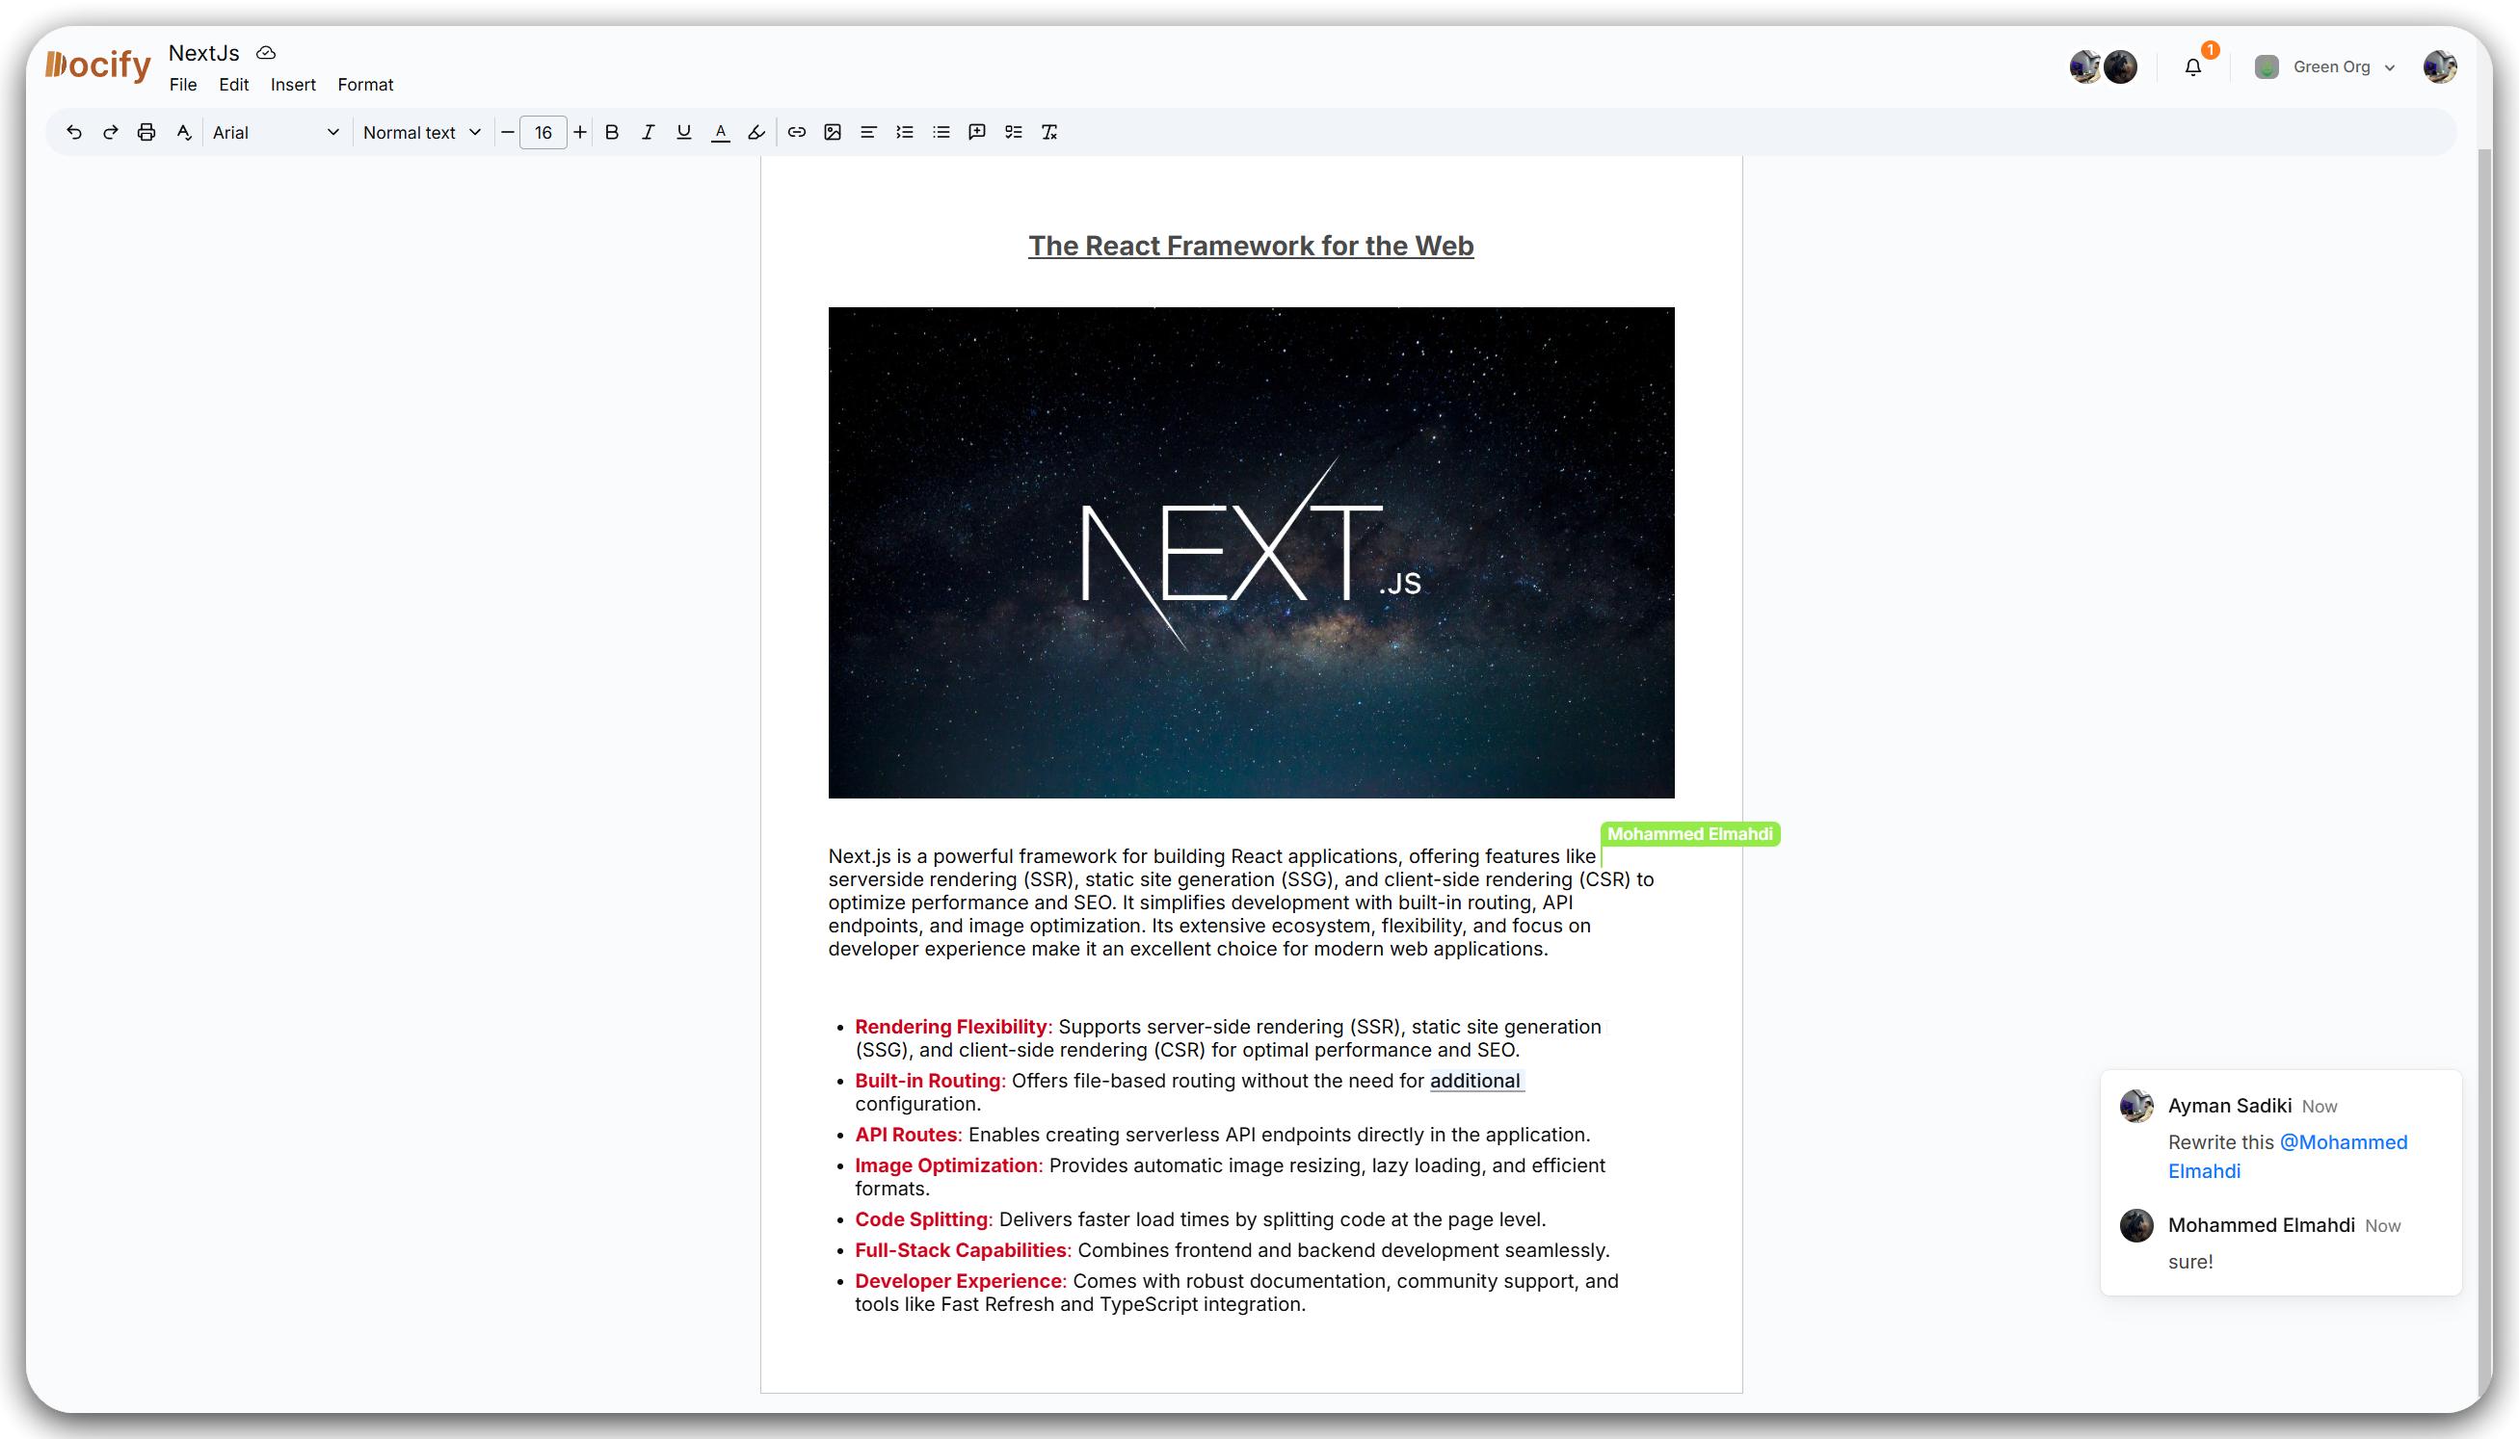Screen dimensions: 2519x1439
Task: Open the Format menu
Action: pos(365,85)
